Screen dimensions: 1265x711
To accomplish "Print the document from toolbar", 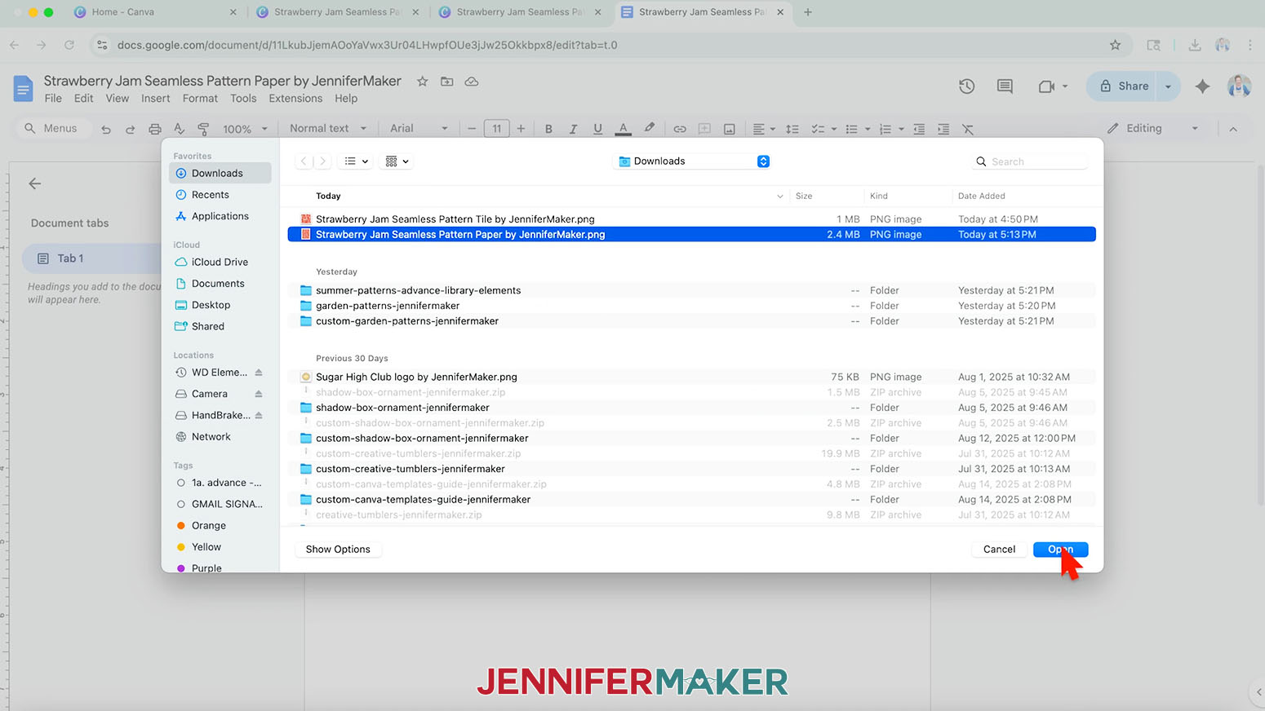I will coord(154,129).
